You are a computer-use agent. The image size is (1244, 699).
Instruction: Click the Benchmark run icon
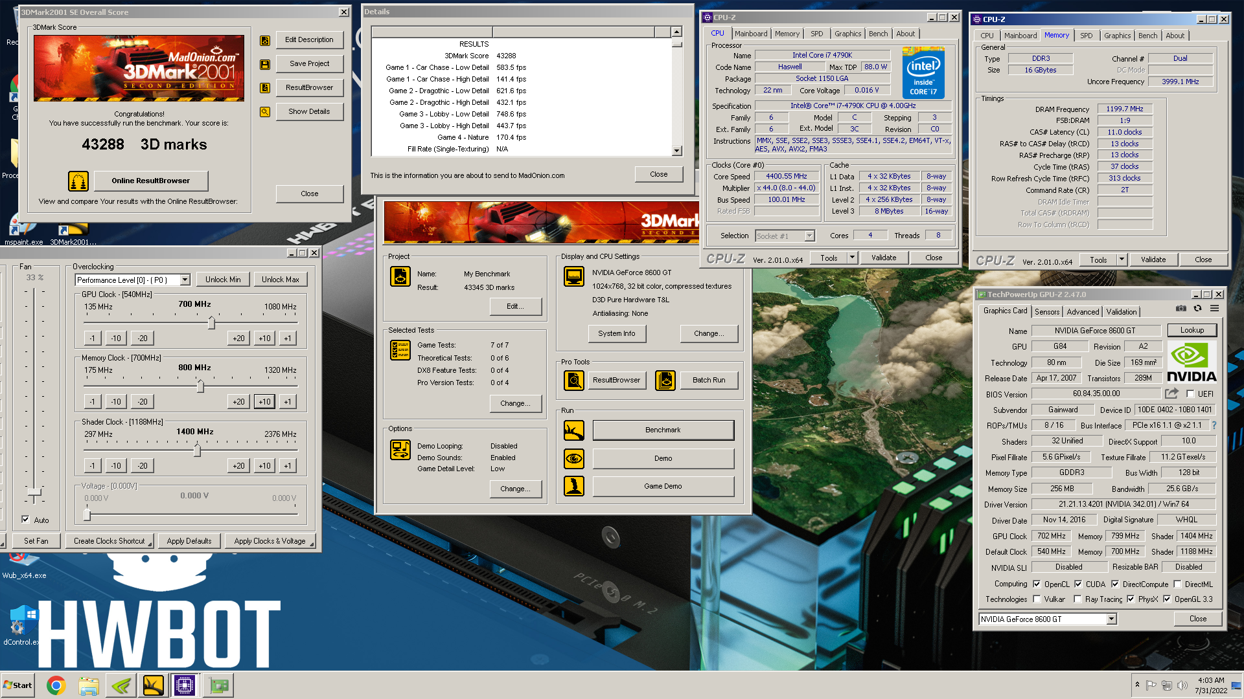(x=574, y=430)
